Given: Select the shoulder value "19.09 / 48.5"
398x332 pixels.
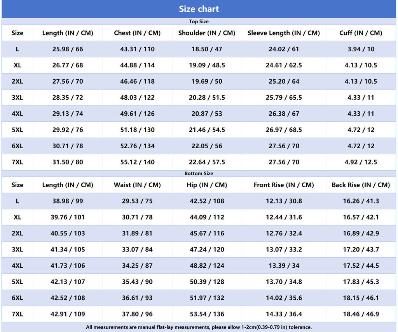Looking at the screenshot, I should [x=207, y=65].
